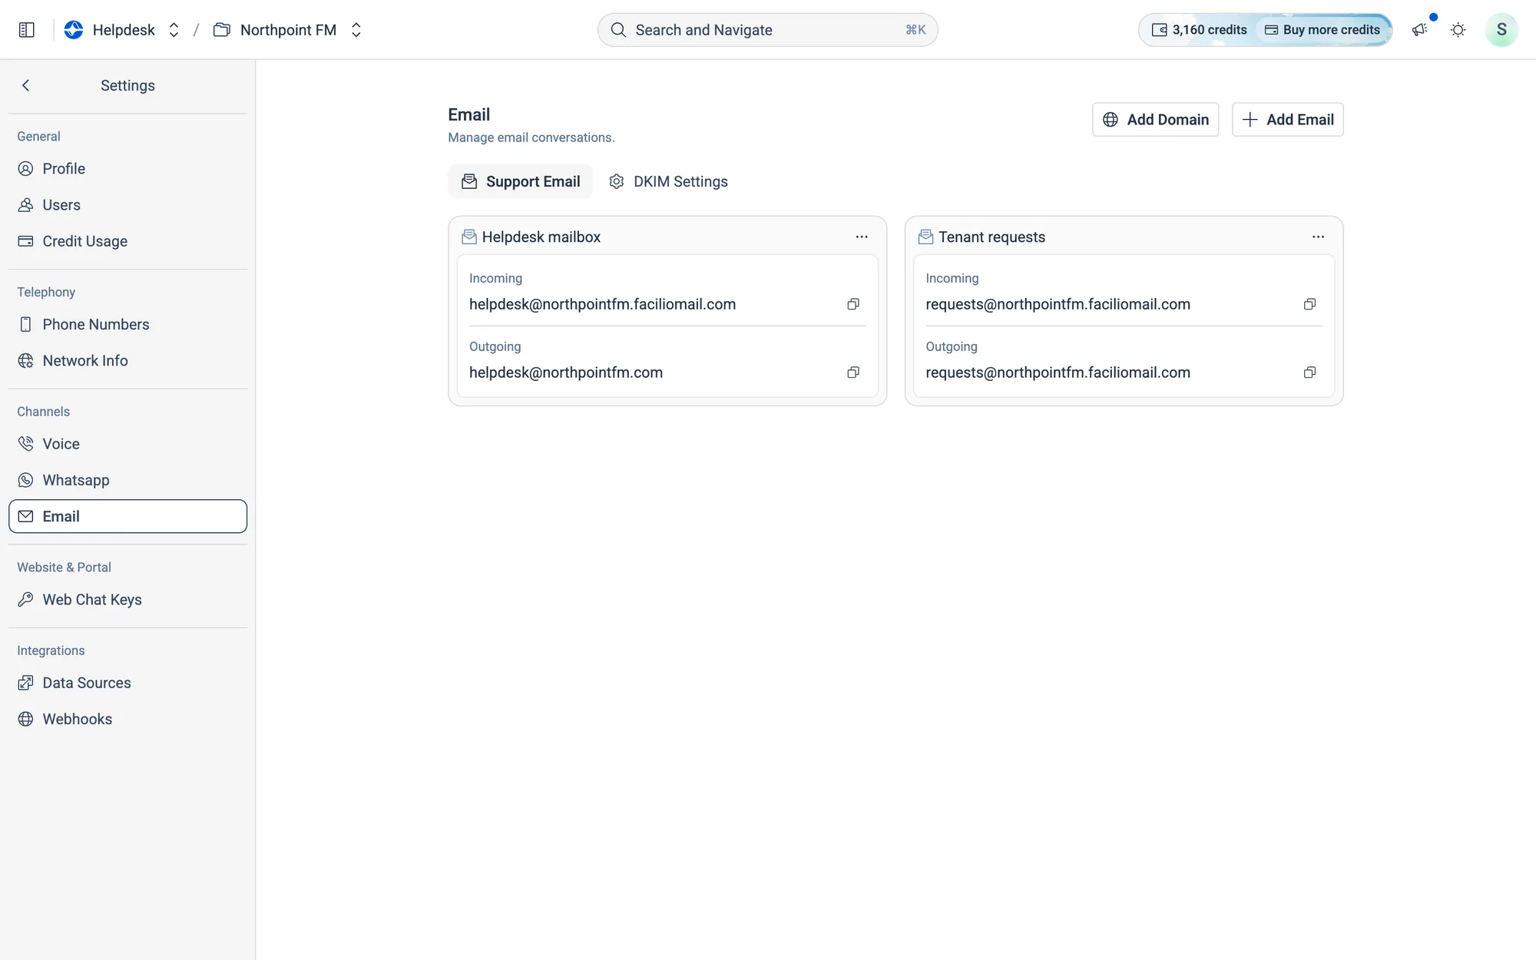Viewport: 1536px width, 960px height.
Task: Open Voice channel settings
Action: 127,444
